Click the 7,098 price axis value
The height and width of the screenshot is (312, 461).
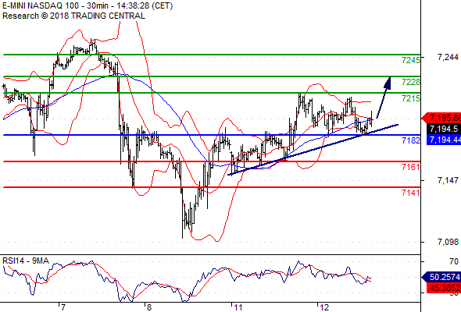click(x=448, y=242)
